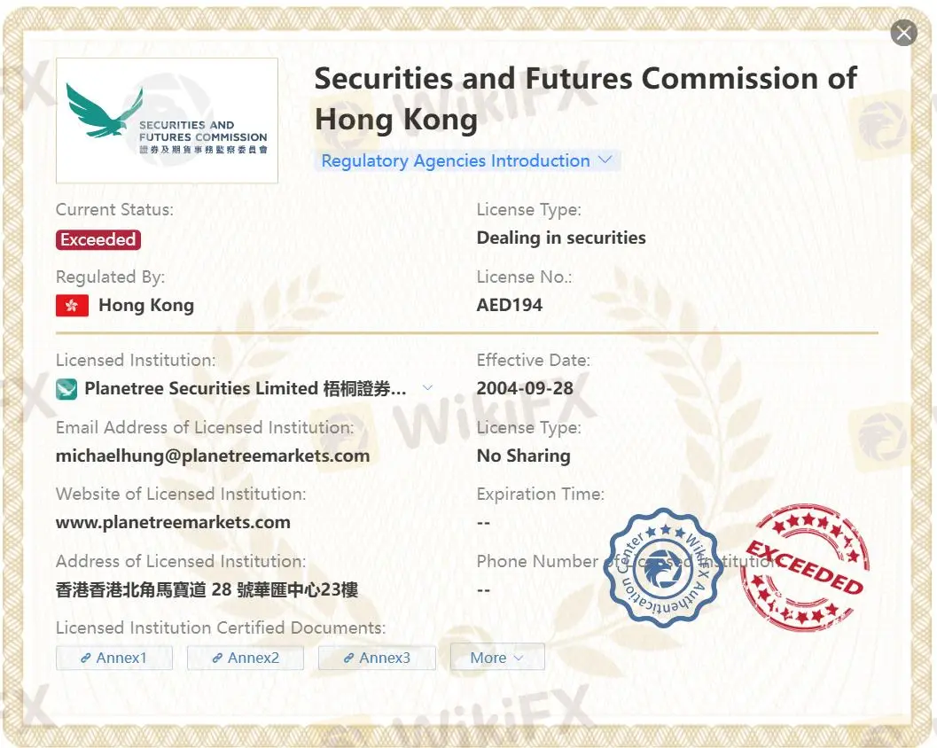The image size is (937, 748).
Task: Click the blue WikiFX Authentication Center stamp
Action: [663, 567]
